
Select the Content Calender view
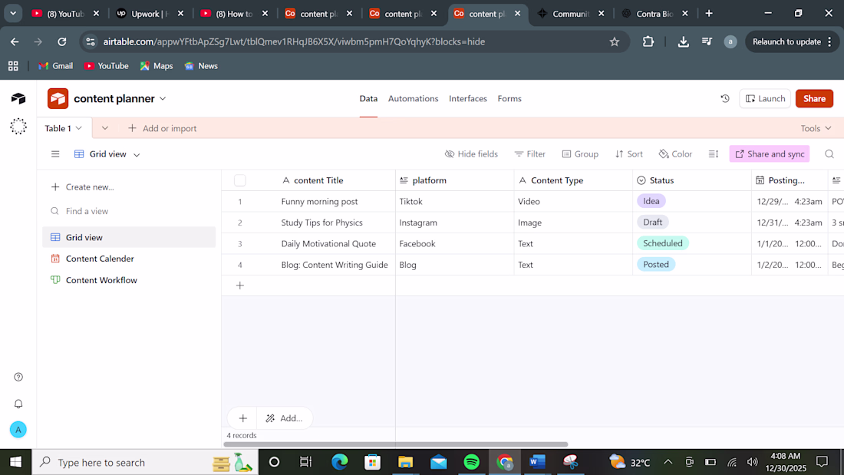point(129,259)
